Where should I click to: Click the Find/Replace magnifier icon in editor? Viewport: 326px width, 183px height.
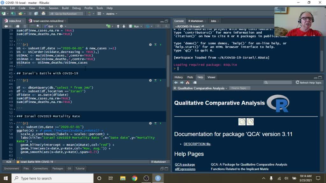(38, 26)
